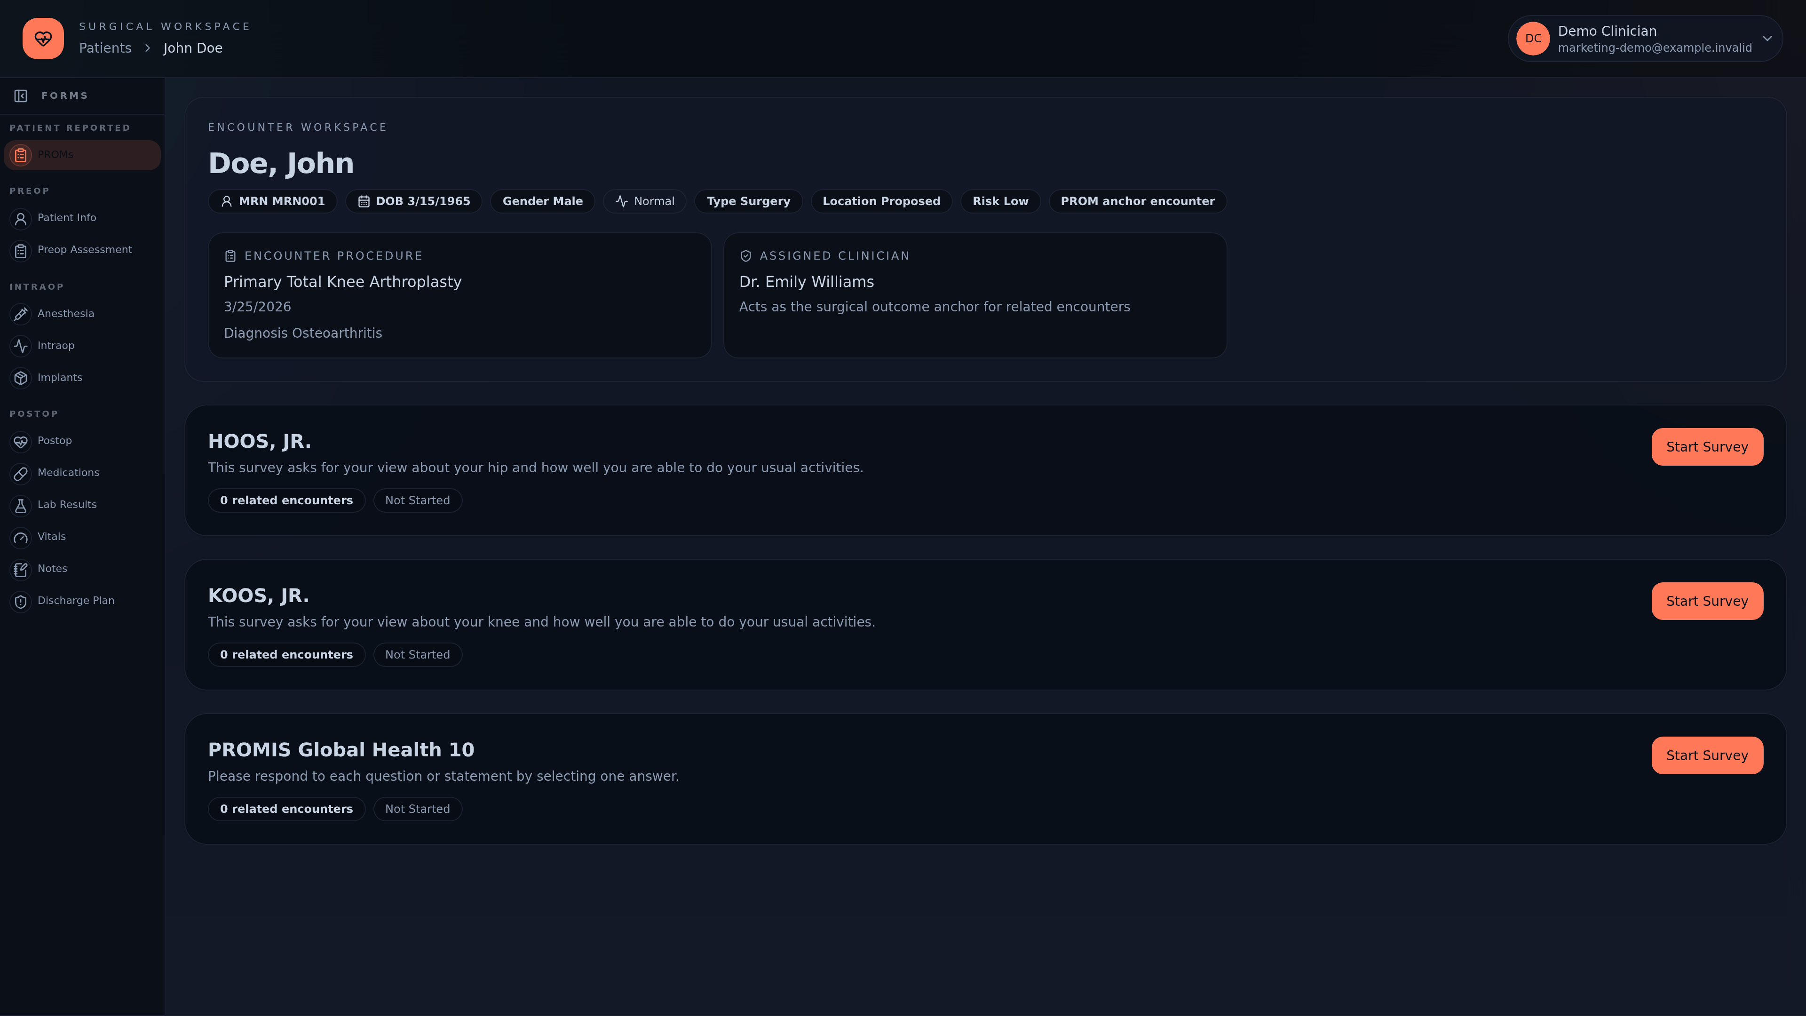Select the Anesthesia syringe icon
The height and width of the screenshot is (1016, 1806).
coord(21,314)
